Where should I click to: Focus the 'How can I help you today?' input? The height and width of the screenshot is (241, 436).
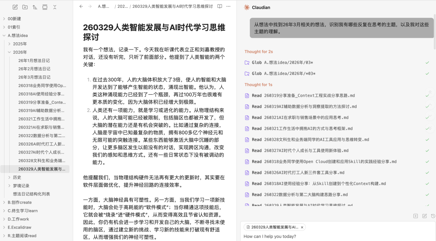[338, 237]
